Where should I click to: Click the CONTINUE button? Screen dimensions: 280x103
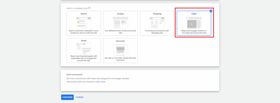67,97
